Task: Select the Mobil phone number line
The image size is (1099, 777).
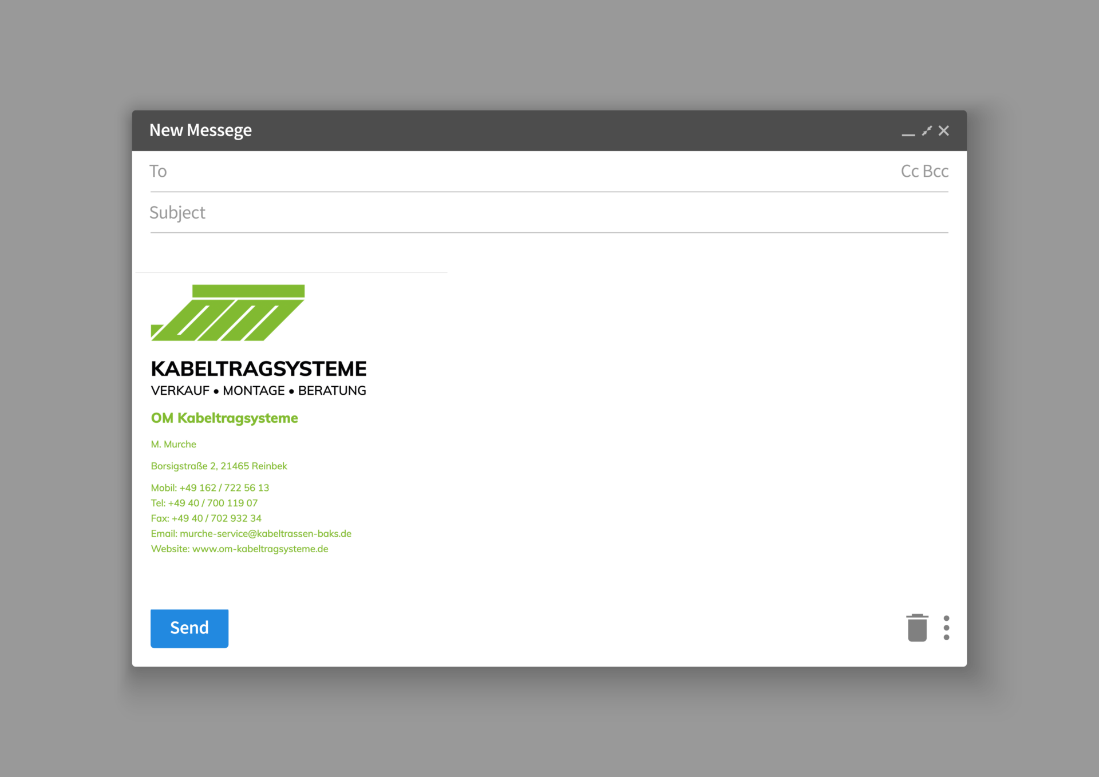Action: 210,487
